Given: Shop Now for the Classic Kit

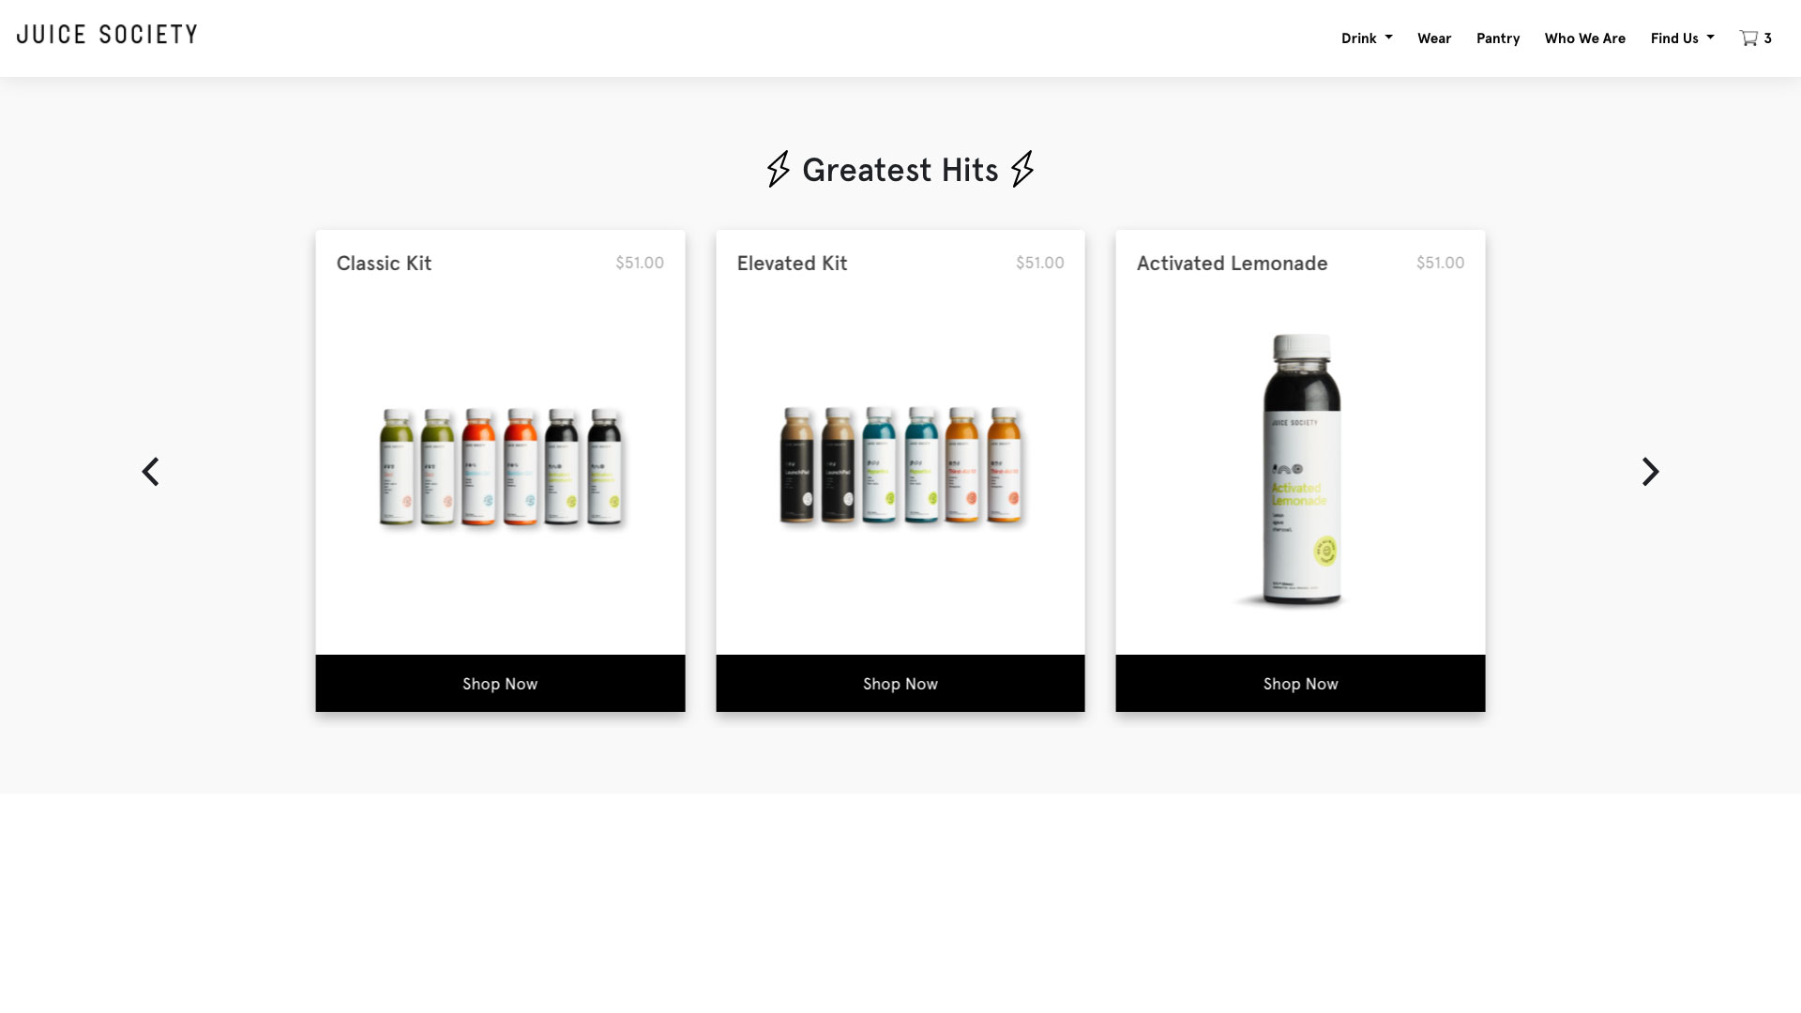Looking at the screenshot, I should 500,684.
